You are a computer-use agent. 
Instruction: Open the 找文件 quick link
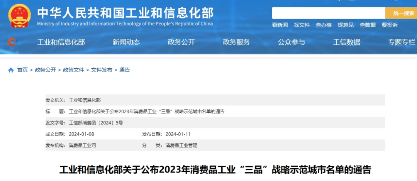coord(302,25)
